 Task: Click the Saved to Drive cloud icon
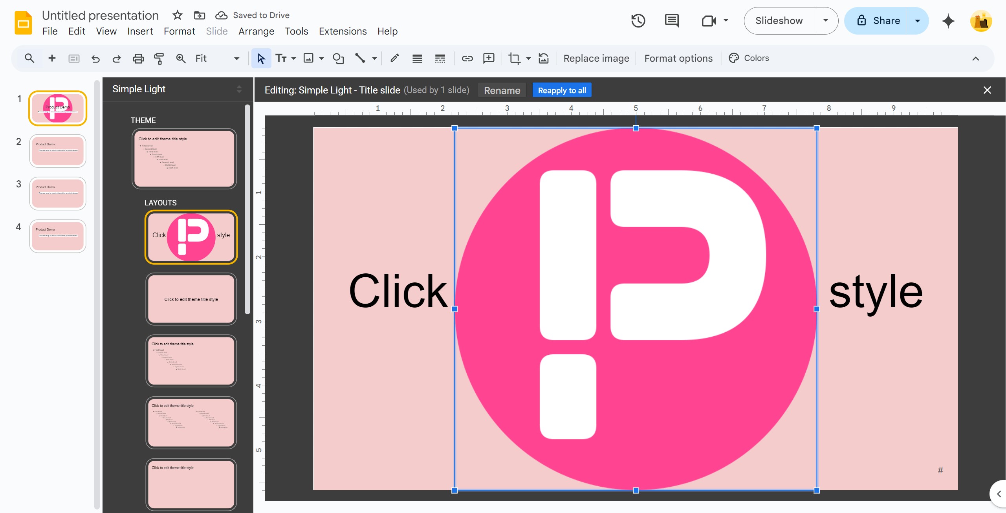click(x=222, y=15)
